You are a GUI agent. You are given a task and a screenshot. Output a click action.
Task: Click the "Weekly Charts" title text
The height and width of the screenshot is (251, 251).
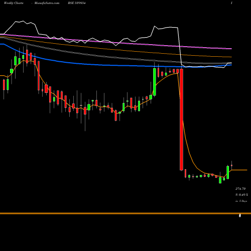[x=14, y=3]
